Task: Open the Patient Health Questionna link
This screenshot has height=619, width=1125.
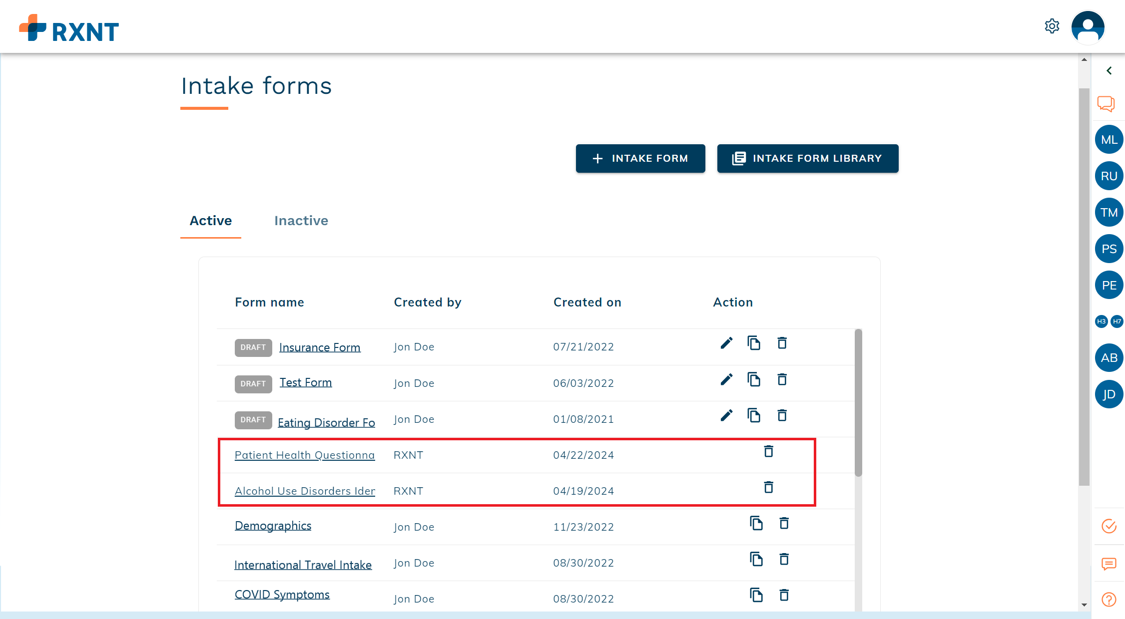Action: (x=305, y=455)
